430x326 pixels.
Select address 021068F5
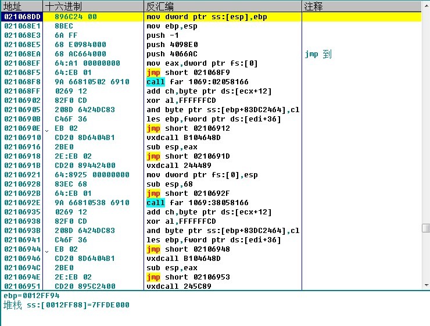click(x=22, y=73)
